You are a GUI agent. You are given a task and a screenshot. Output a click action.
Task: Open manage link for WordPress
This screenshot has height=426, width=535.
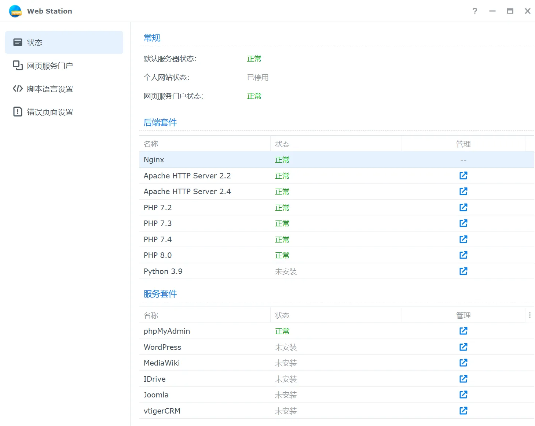pyautogui.click(x=463, y=347)
